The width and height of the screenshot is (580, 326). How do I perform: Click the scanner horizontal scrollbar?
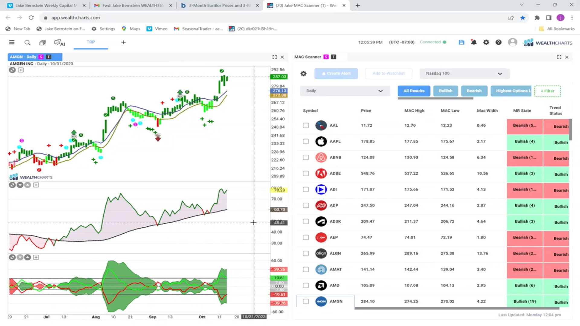[457, 308]
